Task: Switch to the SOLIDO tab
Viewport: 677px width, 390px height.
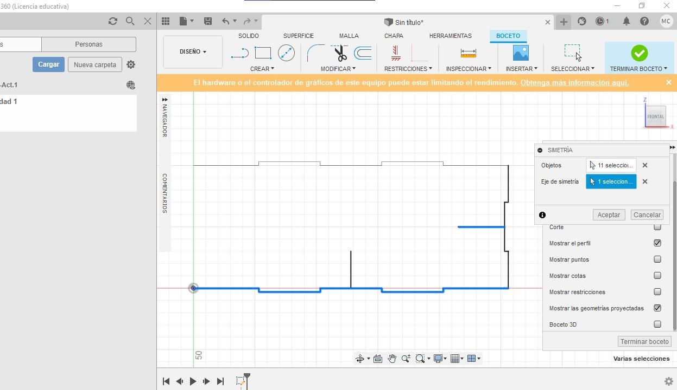Action: pyautogui.click(x=249, y=36)
